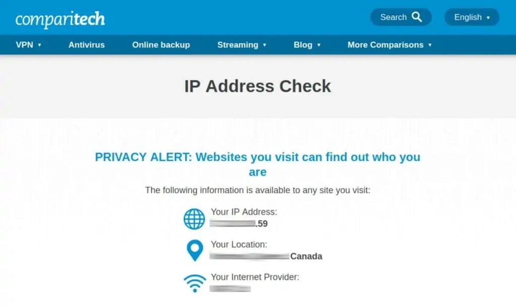
Task: Expand the Blog menu arrow
Action: 319,45
